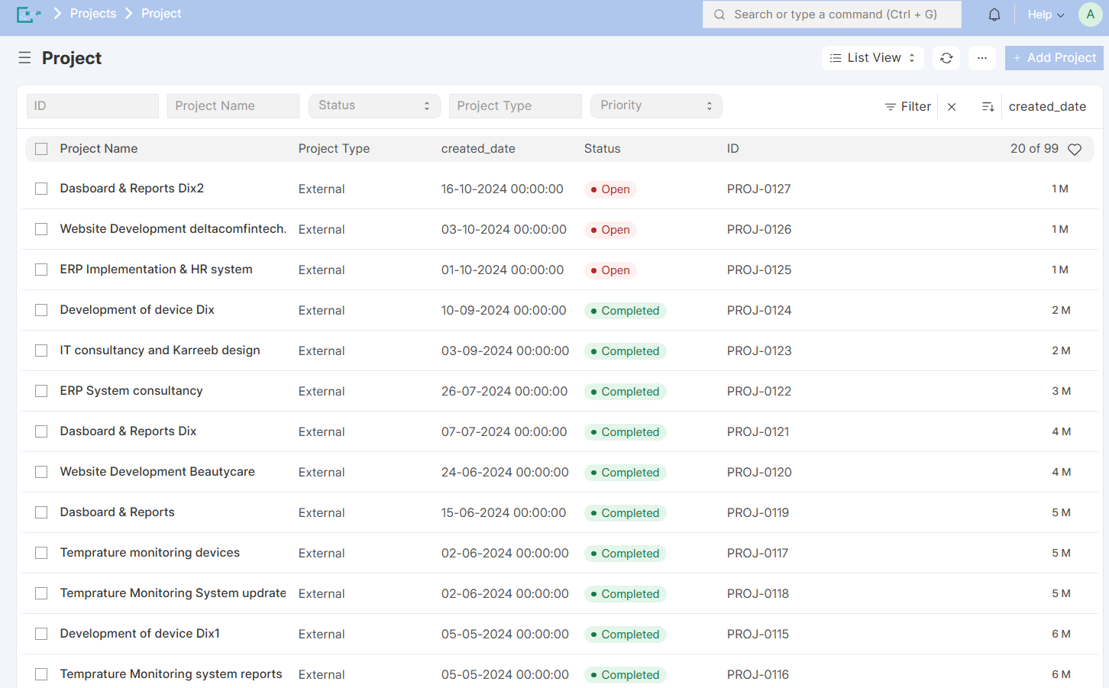1109x688 pixels.
Task: Expand the Help menu
Action: coord(1046,15)
